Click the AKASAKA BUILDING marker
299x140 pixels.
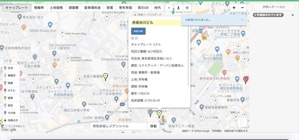pyautogui.click(x=107, y=18)
